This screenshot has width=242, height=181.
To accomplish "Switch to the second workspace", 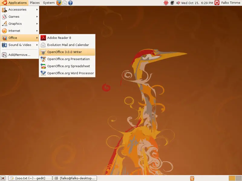I will (238, 178).
